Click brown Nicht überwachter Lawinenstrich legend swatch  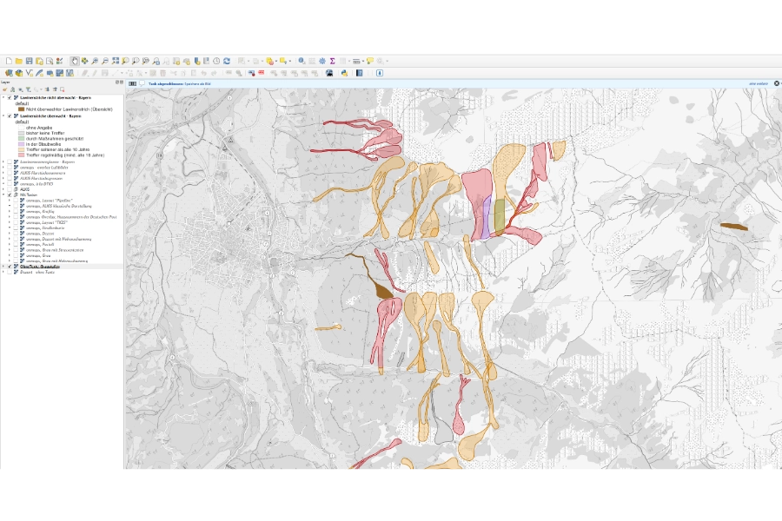pos(22,109)
